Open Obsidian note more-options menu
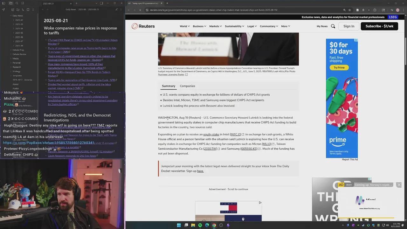The height and width of the screenshot is (229, 407). point(121,10)
